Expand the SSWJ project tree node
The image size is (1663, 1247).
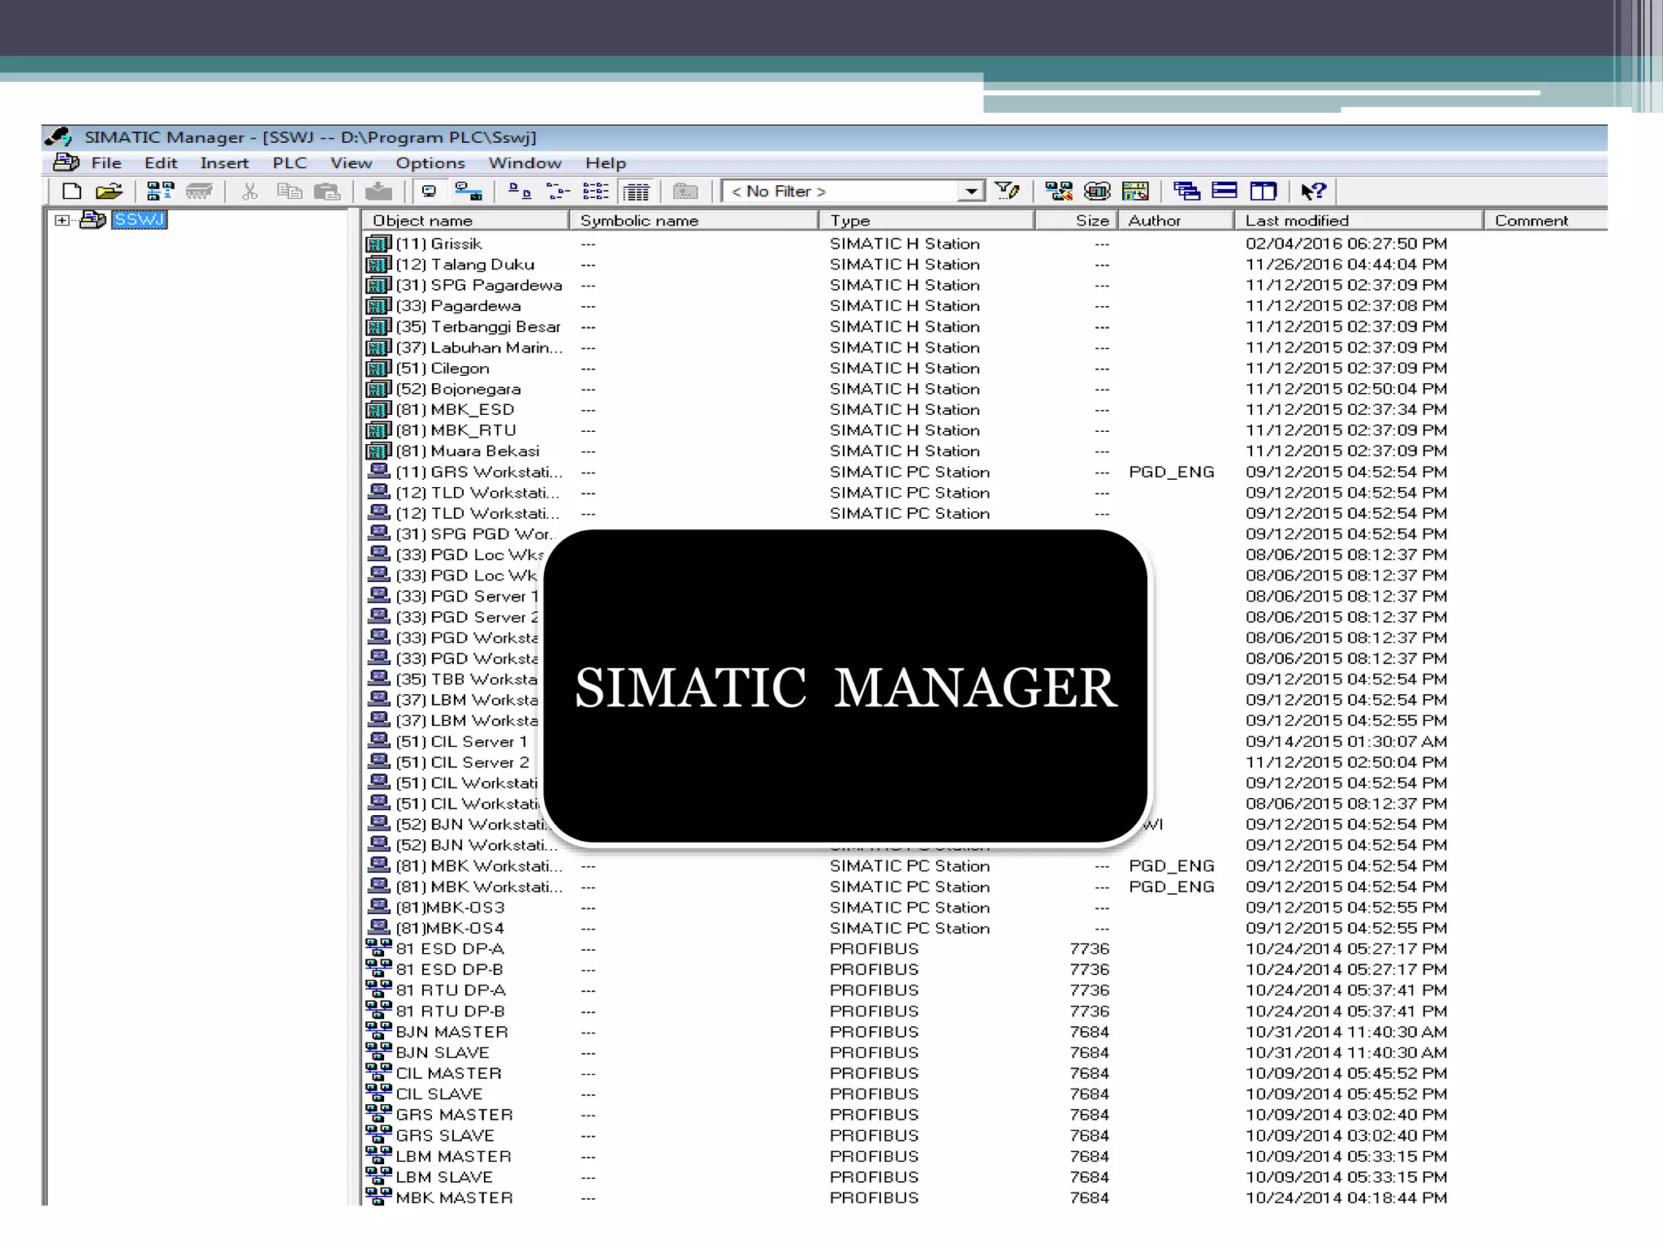pos(62,220)
